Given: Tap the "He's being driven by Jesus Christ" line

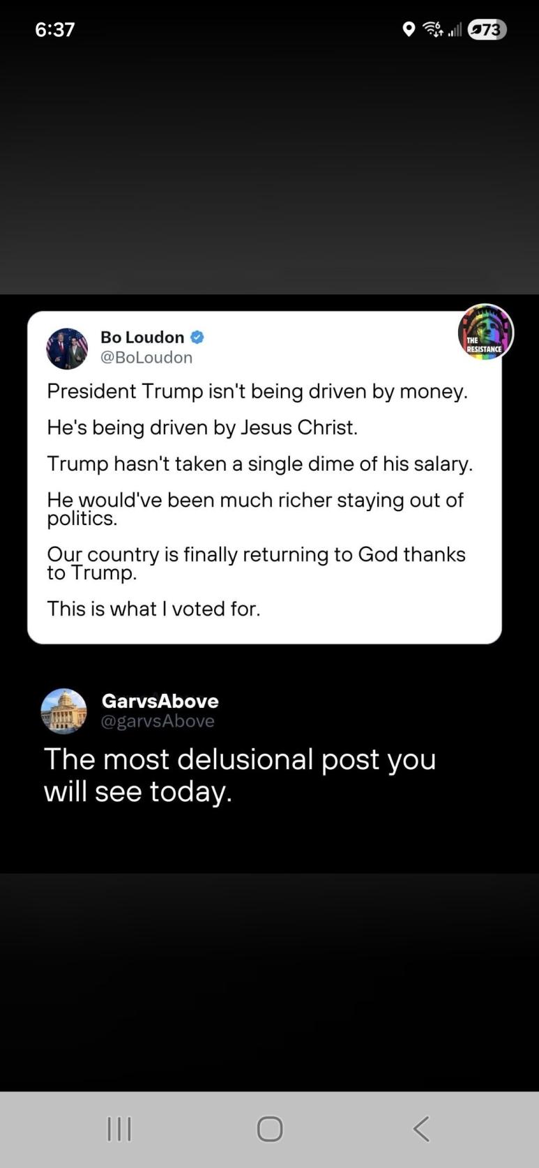Looking at the screenshot, I should click(x=202, y=427).
